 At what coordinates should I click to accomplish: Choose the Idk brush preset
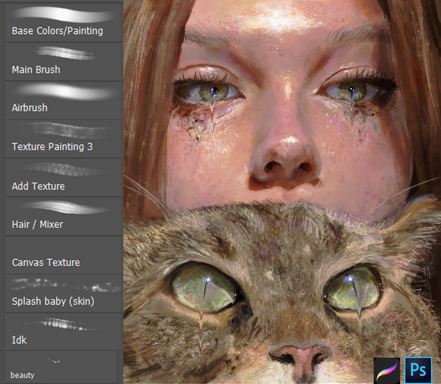click(x=63, y=331)
